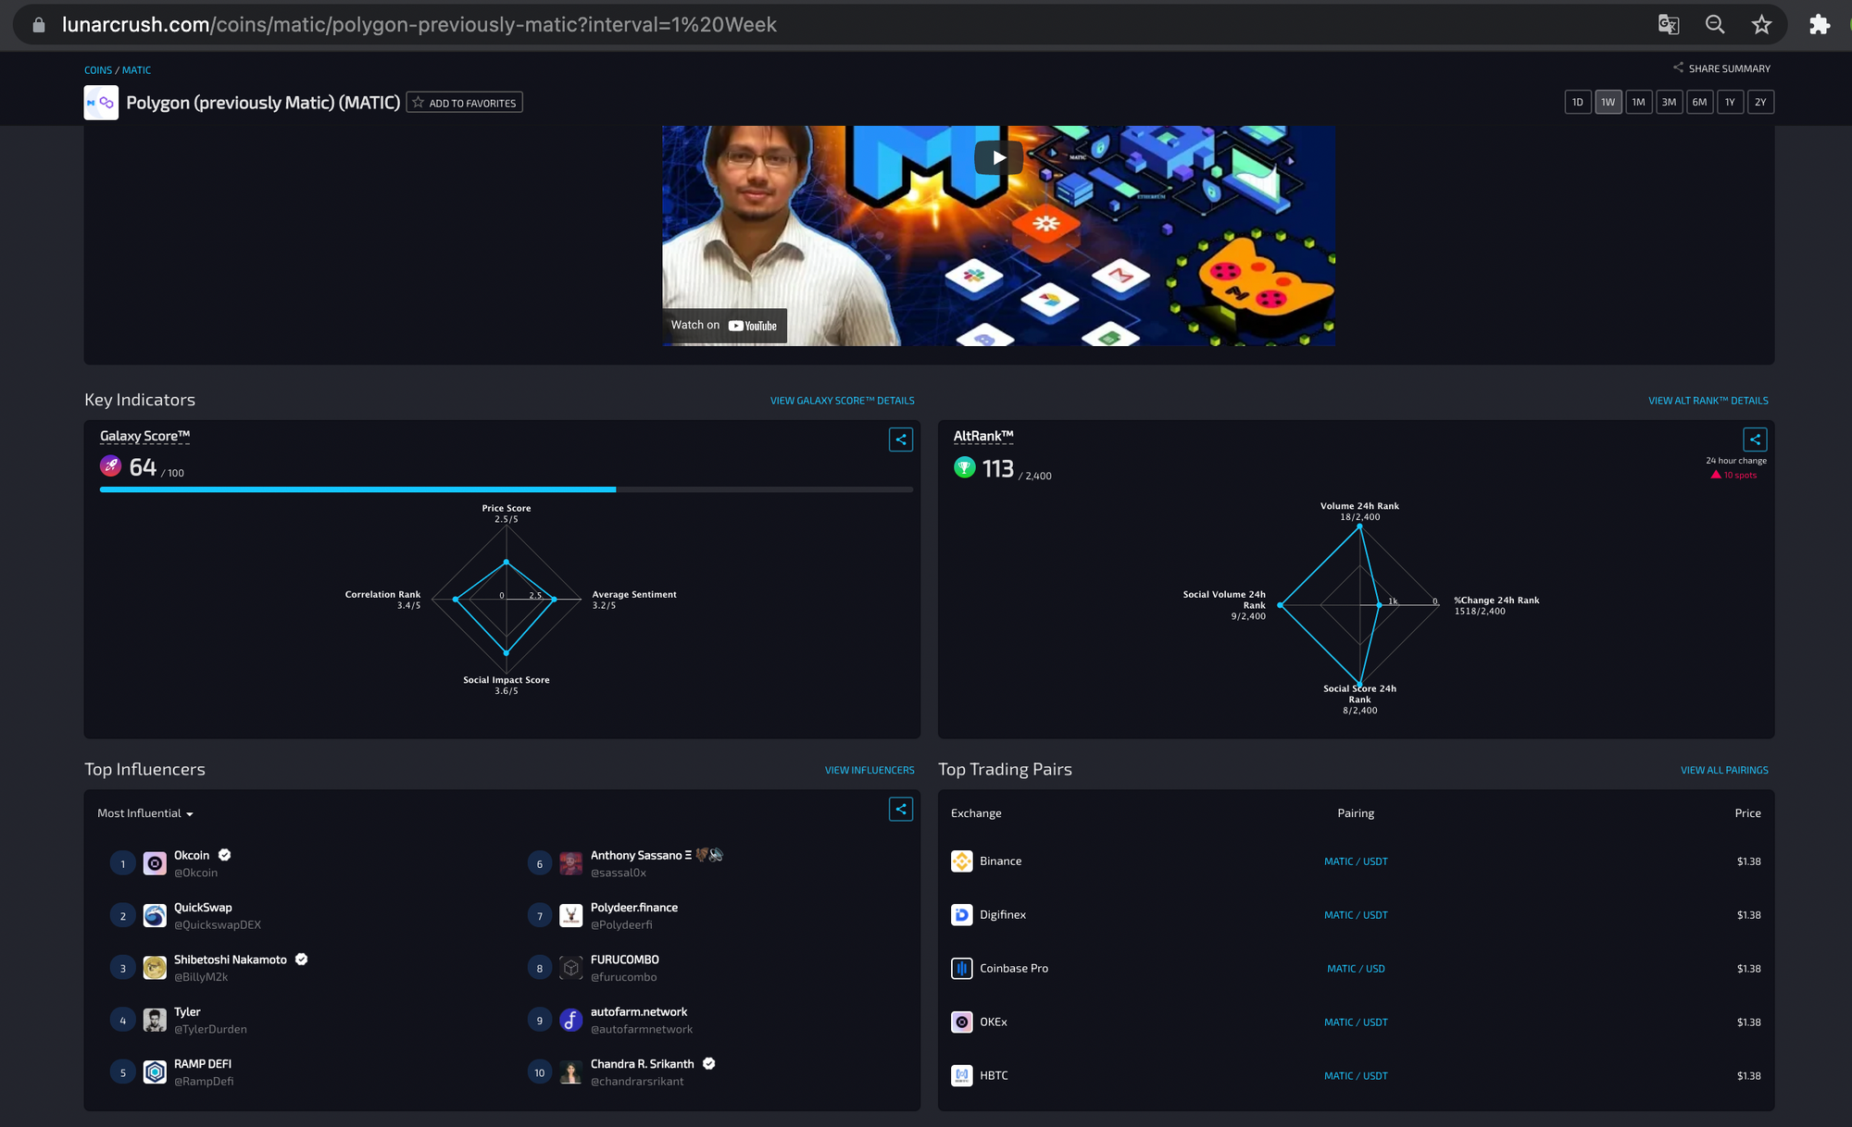
Task: Open the browser extensions puzzle icon
Action: [1819, 24]
